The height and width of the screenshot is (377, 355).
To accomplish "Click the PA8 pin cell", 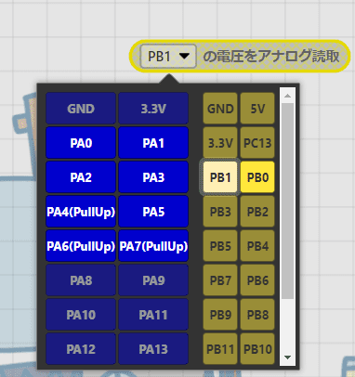I will 81,280.
